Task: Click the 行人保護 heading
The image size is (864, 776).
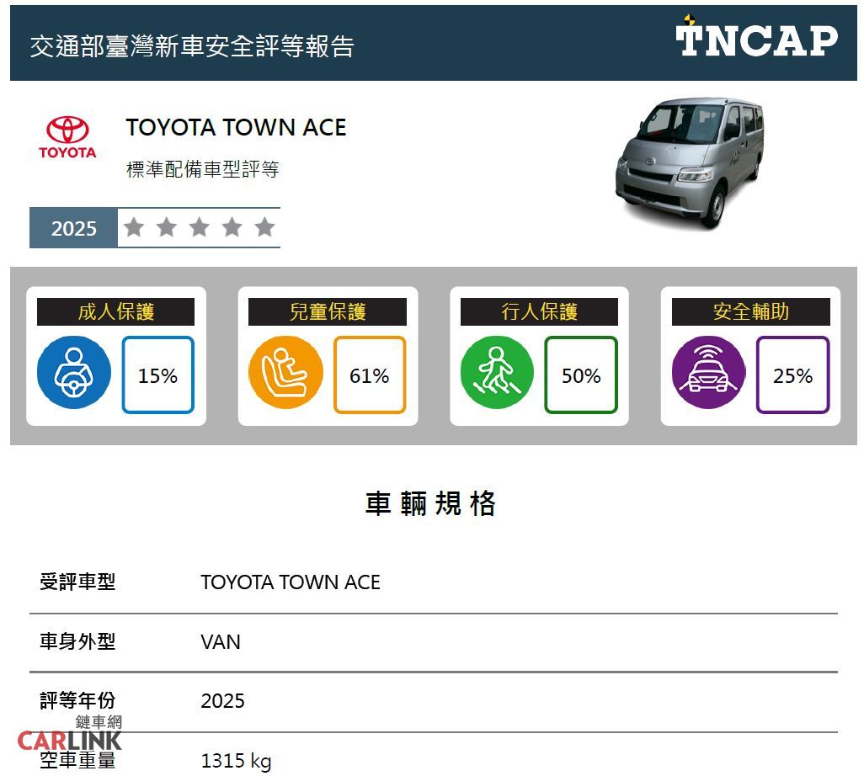Action: tap(539, 312)
